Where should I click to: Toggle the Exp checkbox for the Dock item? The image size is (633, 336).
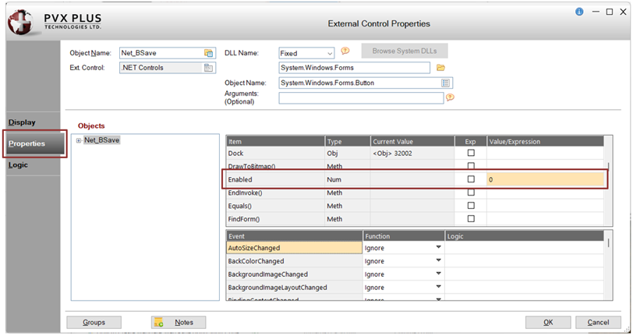(x=471, y=153)
